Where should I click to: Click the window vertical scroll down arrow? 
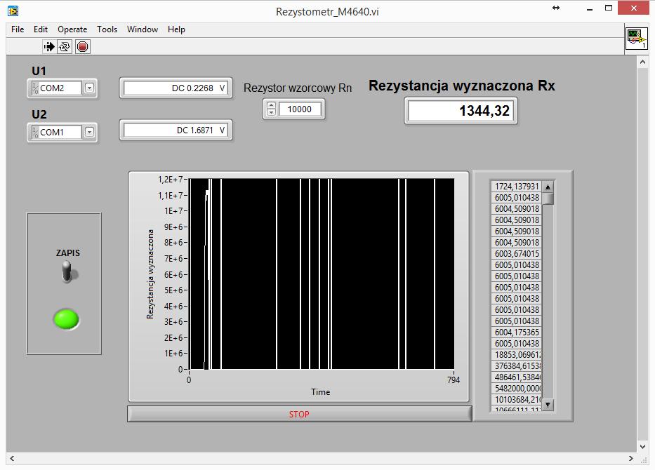(x=642, y=446)
